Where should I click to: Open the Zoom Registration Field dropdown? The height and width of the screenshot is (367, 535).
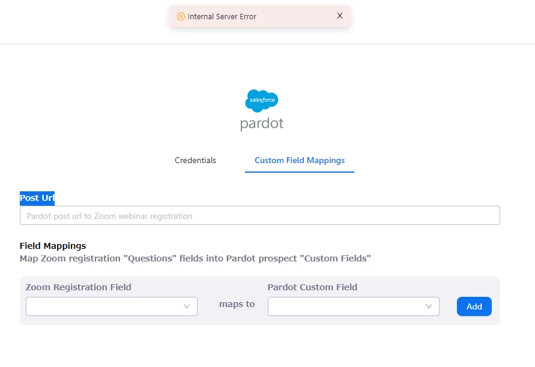point(112,306)
